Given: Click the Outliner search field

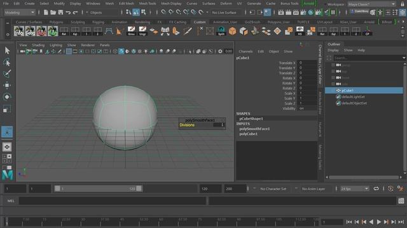Looking at the screenshot, I should [x=368, y=58].
